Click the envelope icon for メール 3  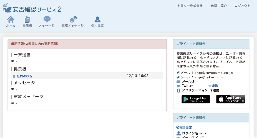tap(178, 82)
